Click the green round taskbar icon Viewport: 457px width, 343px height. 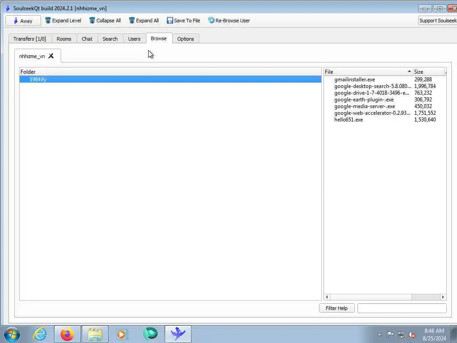tap(150, 334)
